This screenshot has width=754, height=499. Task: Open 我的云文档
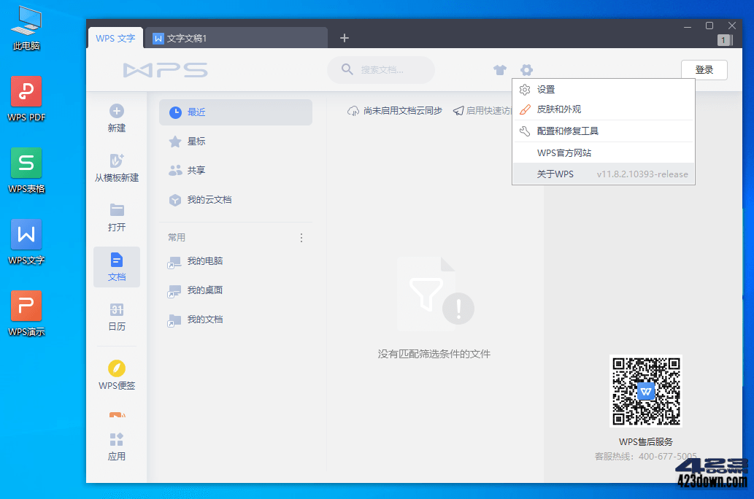pos(236,199)
